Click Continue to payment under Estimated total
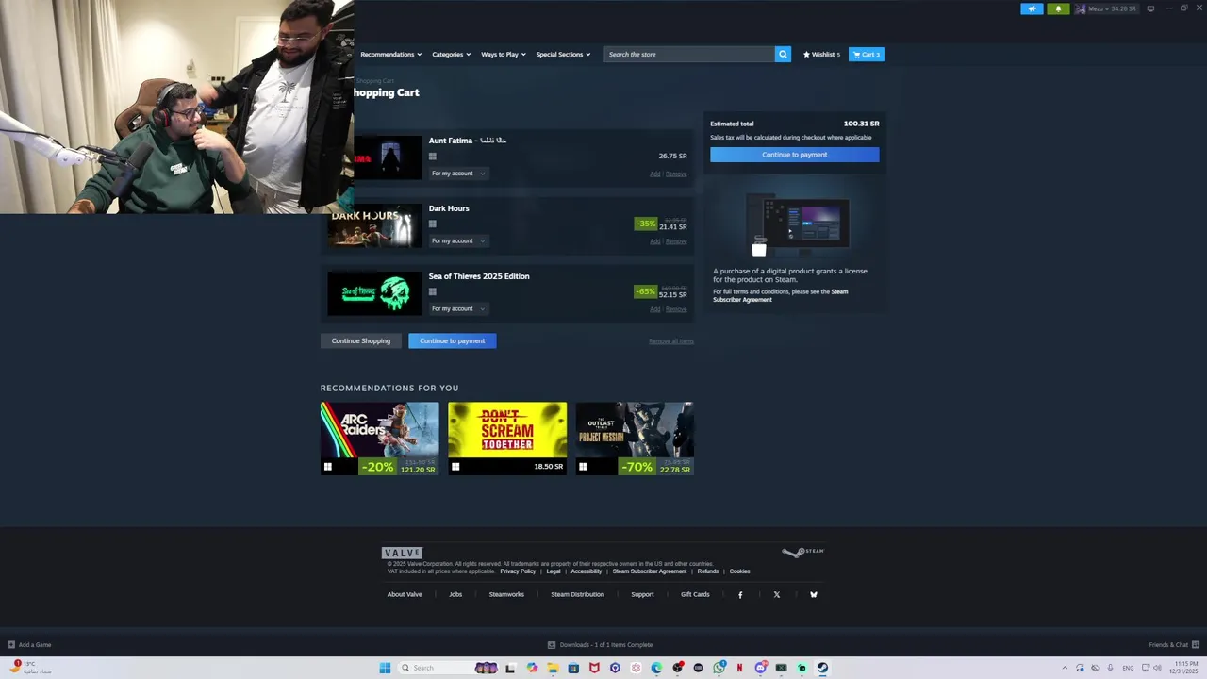This screenshot has height=679, width=1207. (794, 155)
